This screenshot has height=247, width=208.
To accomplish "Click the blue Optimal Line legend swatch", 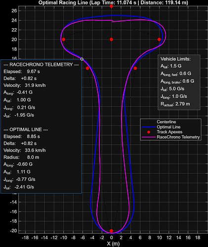I will coord(149,127).
